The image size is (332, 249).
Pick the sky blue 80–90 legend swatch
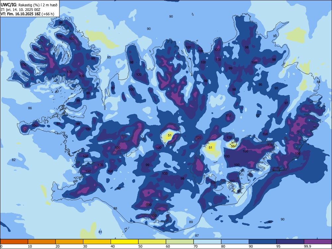coord(235,242)
